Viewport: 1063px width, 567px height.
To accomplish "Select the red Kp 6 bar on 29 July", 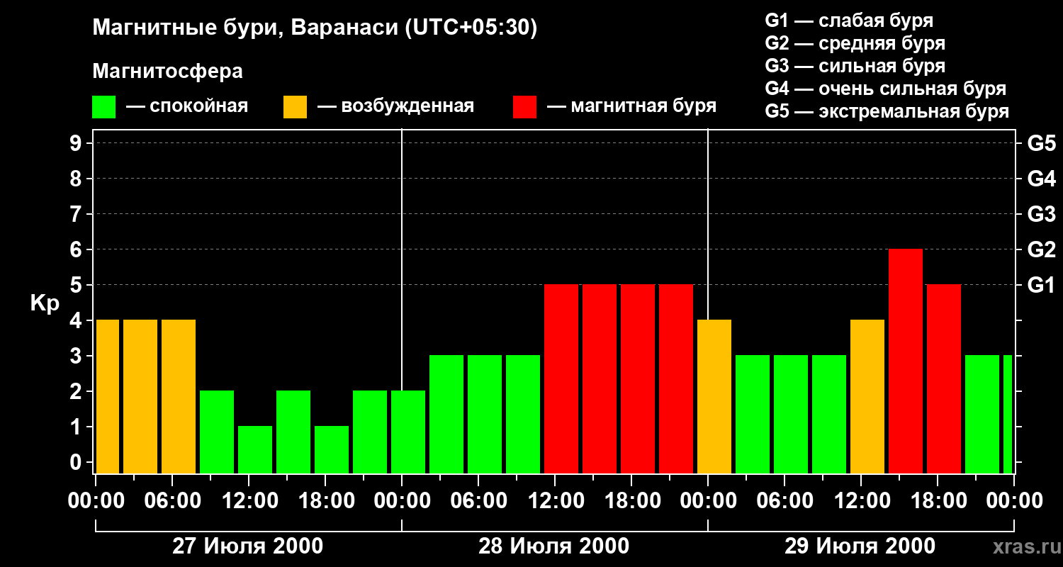I will [906, 361].
